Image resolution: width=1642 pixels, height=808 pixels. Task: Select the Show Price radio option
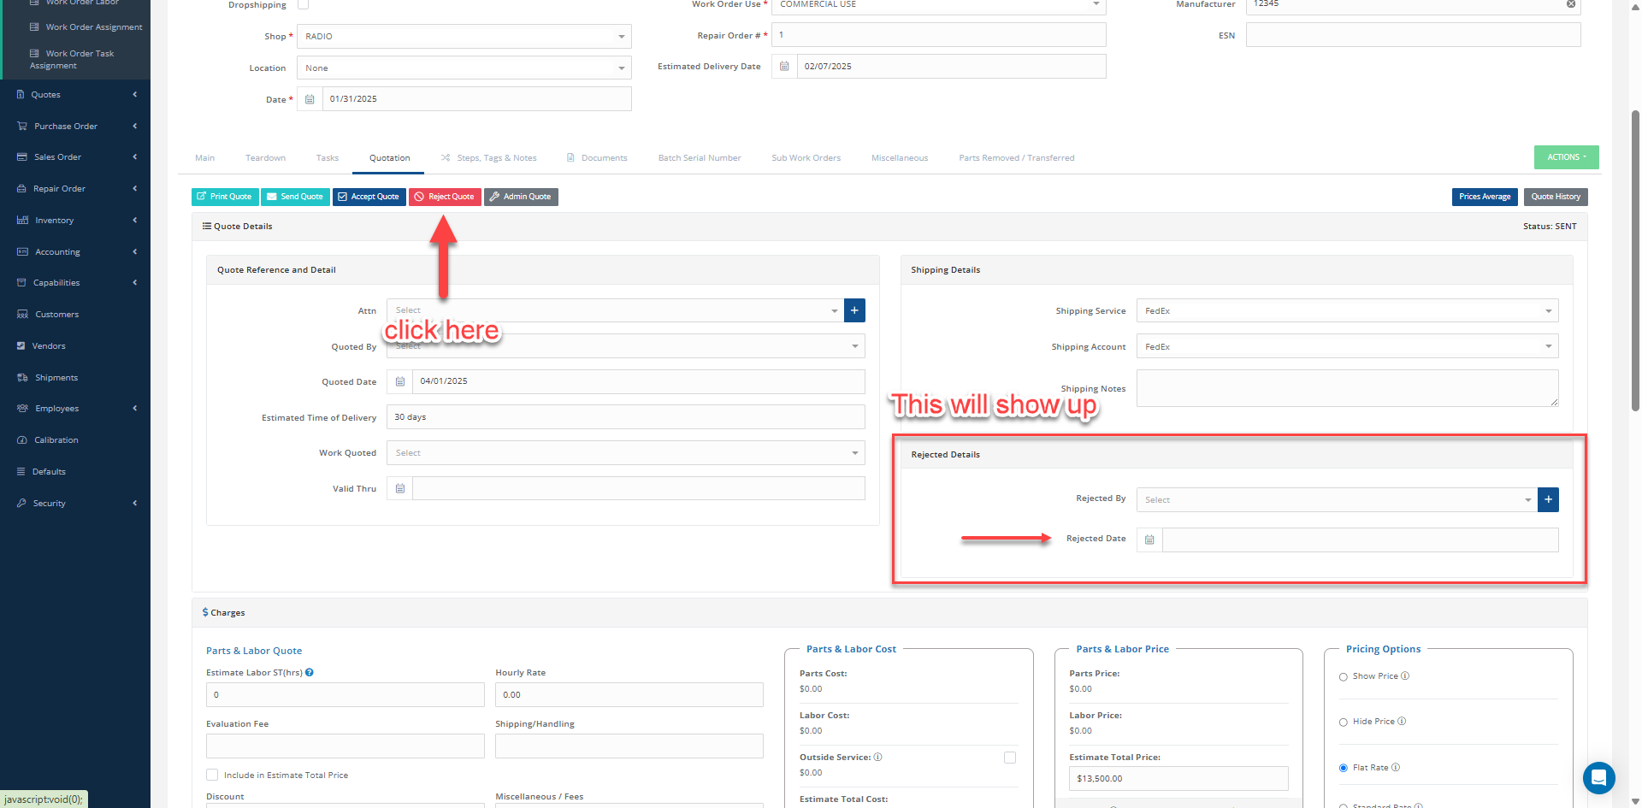tap(1344, 676)
